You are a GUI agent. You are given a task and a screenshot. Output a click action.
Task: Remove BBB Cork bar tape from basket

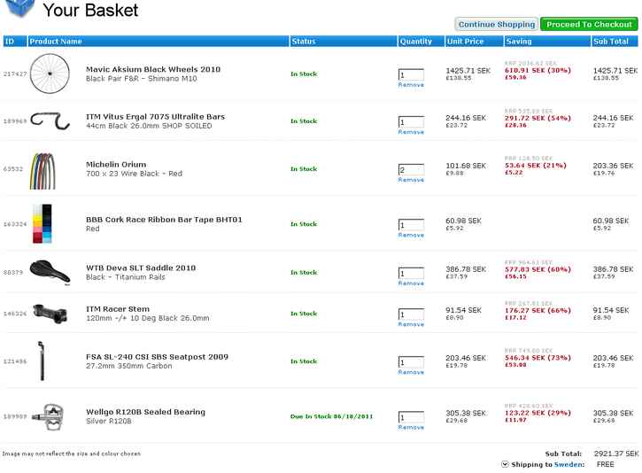coord(411,235)
